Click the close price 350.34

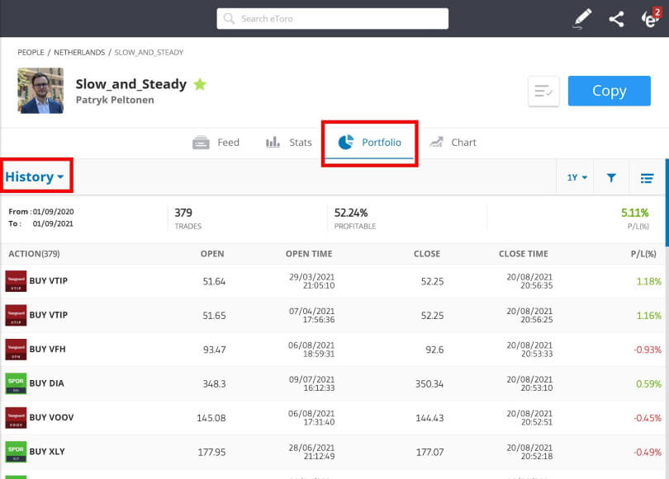429,383
